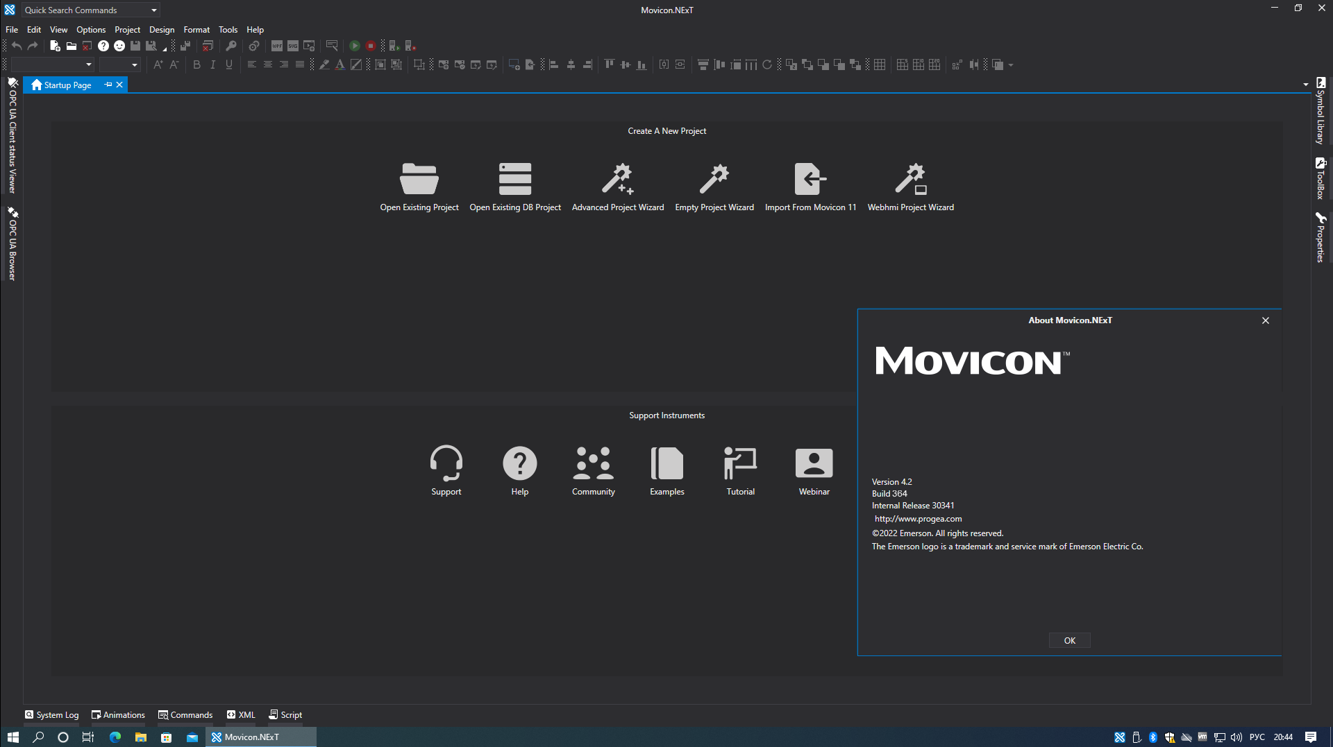This screenshot has height=747, width=1333.
Task: Click the SVG toolbar icon
Action: point(293,46)
